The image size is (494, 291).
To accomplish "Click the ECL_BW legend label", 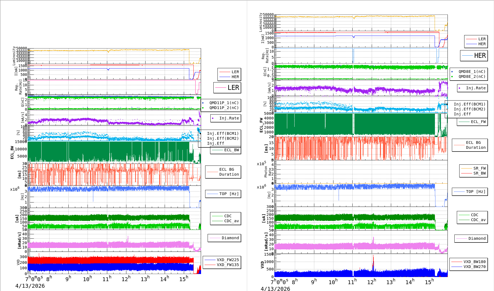I will click(231, 150).
